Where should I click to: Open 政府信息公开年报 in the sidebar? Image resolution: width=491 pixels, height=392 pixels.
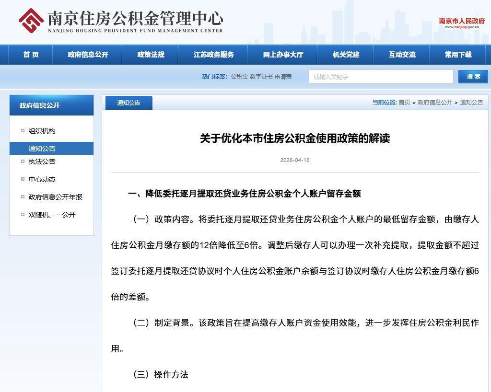pos(55,197)
